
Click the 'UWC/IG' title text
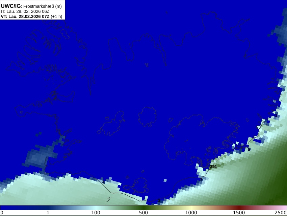click(10, 6)
